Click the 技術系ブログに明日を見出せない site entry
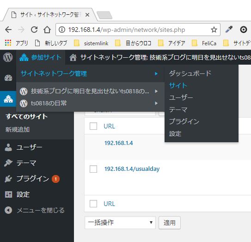The width and height of the screenshot is (251, 242). [x=90, y=91]
